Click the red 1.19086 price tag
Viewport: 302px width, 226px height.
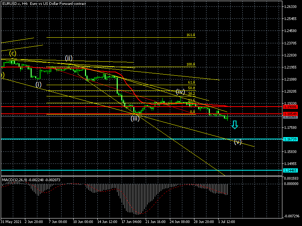(290, 107)
